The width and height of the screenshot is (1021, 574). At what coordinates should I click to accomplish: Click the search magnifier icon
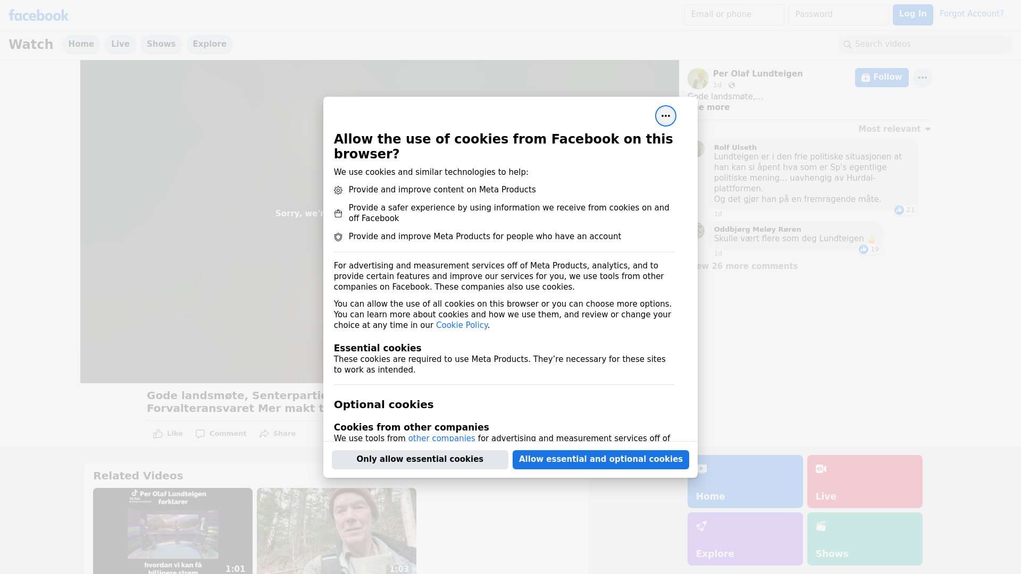point(848,45)
